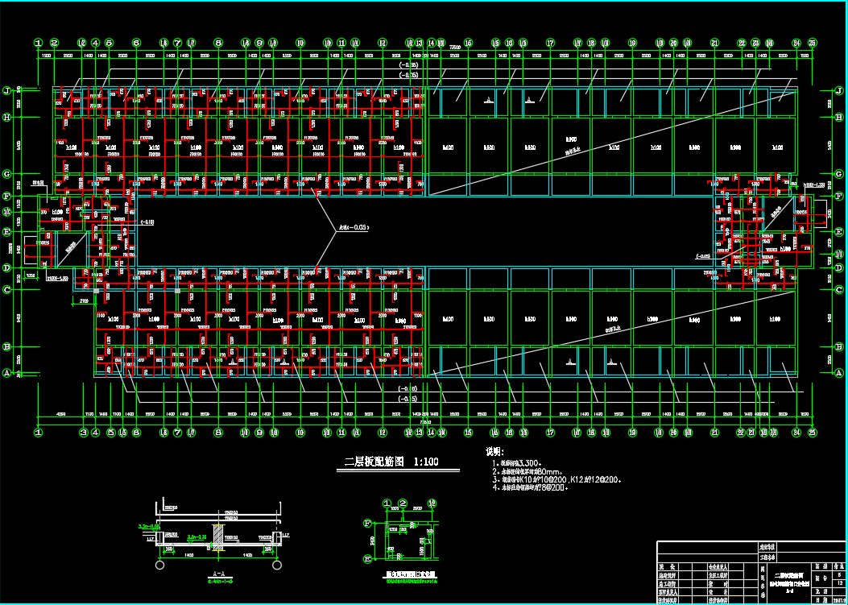This screenshot has height=605, width=848.
Task: Select the underlined caption below the small enlarged detail
Action: click(x=412, y=576)
